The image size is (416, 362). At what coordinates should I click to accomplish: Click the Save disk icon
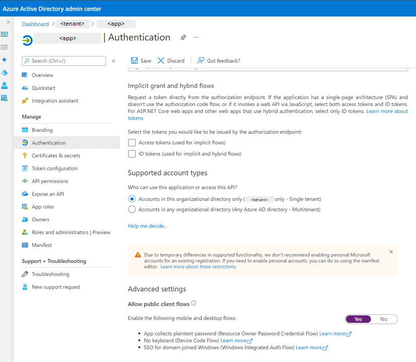pos(134,61)
